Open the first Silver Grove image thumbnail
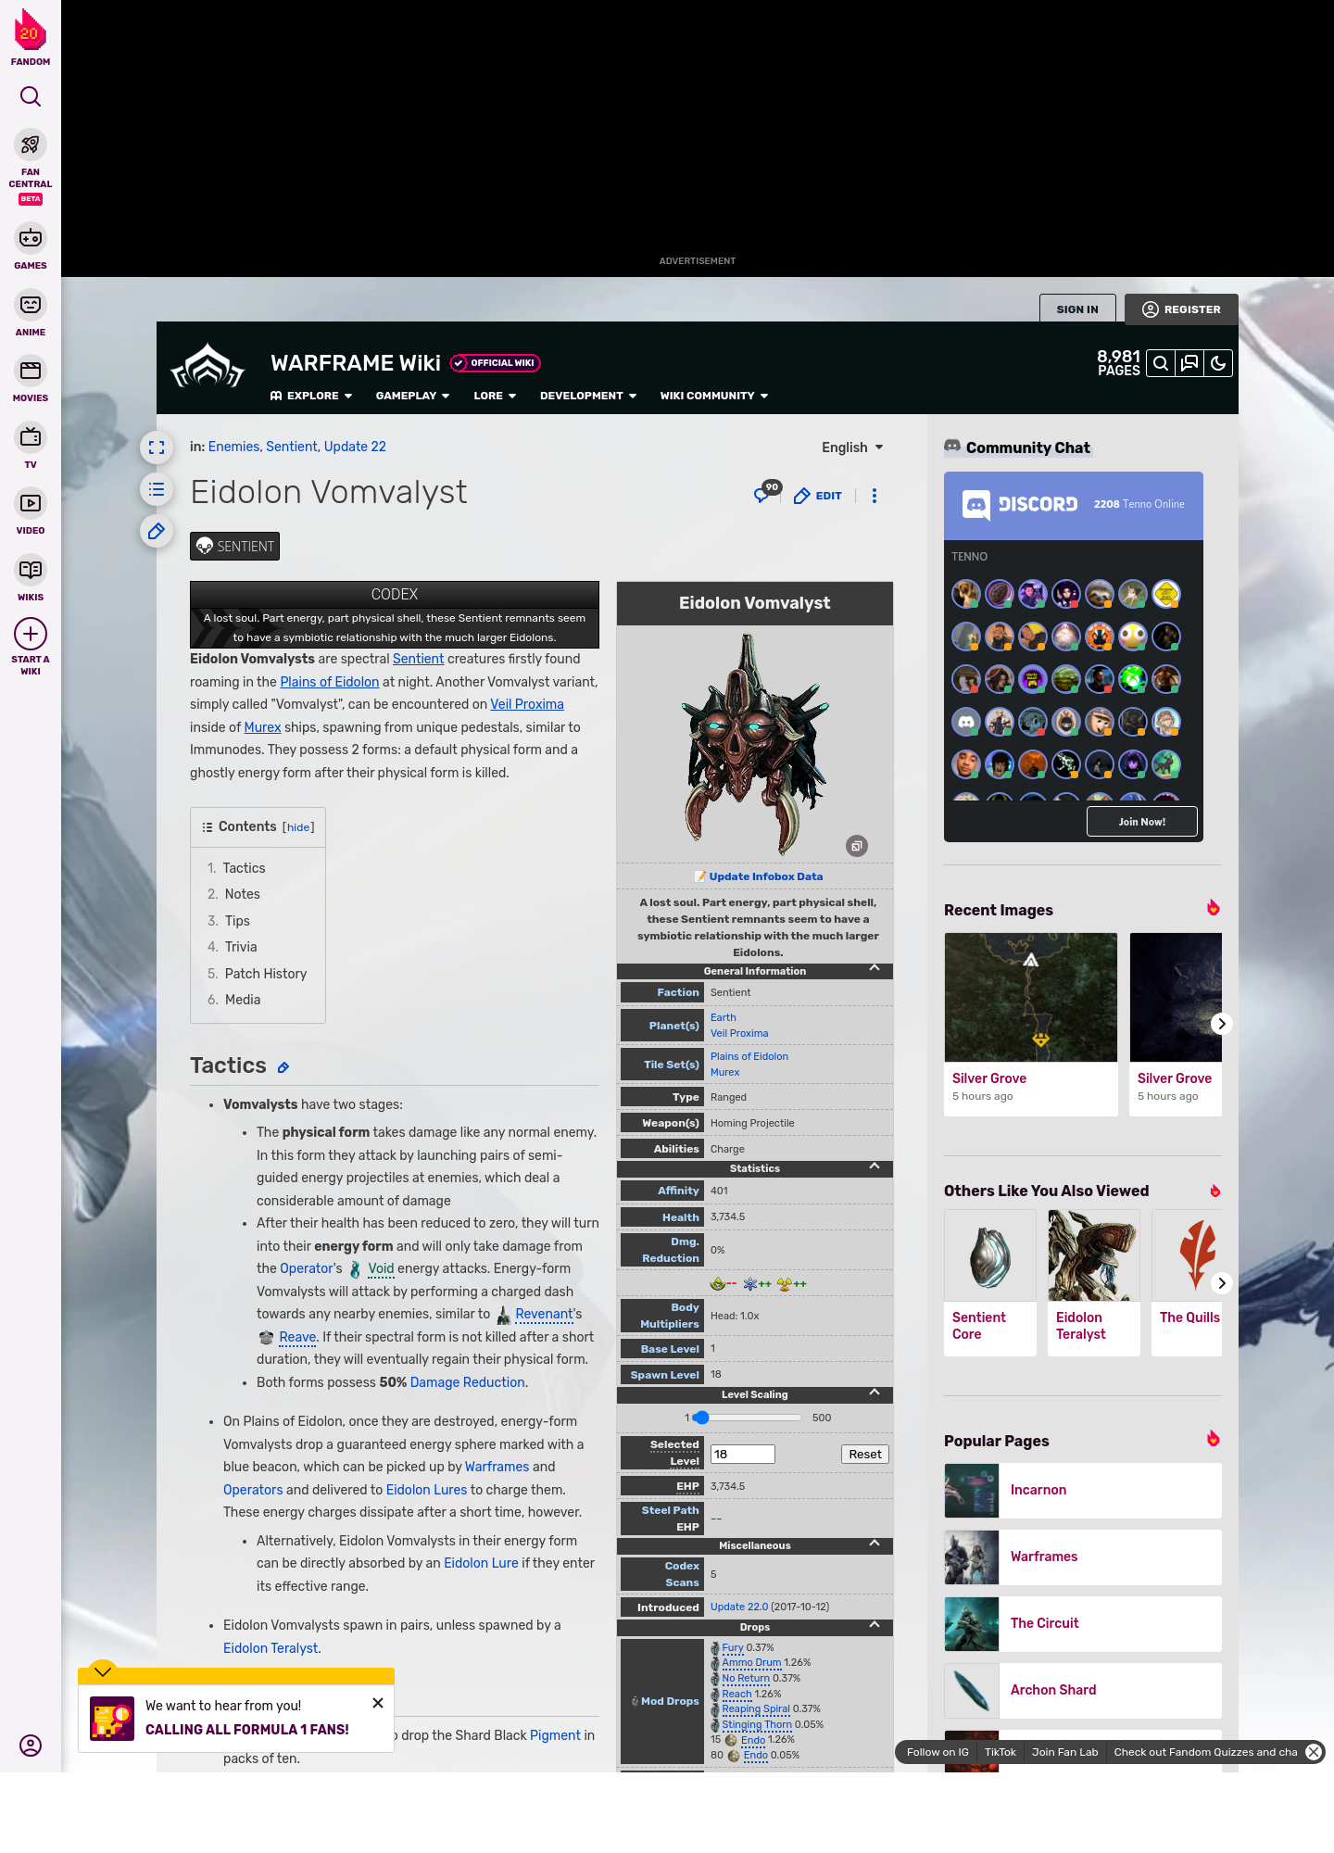 (1031, 997)
